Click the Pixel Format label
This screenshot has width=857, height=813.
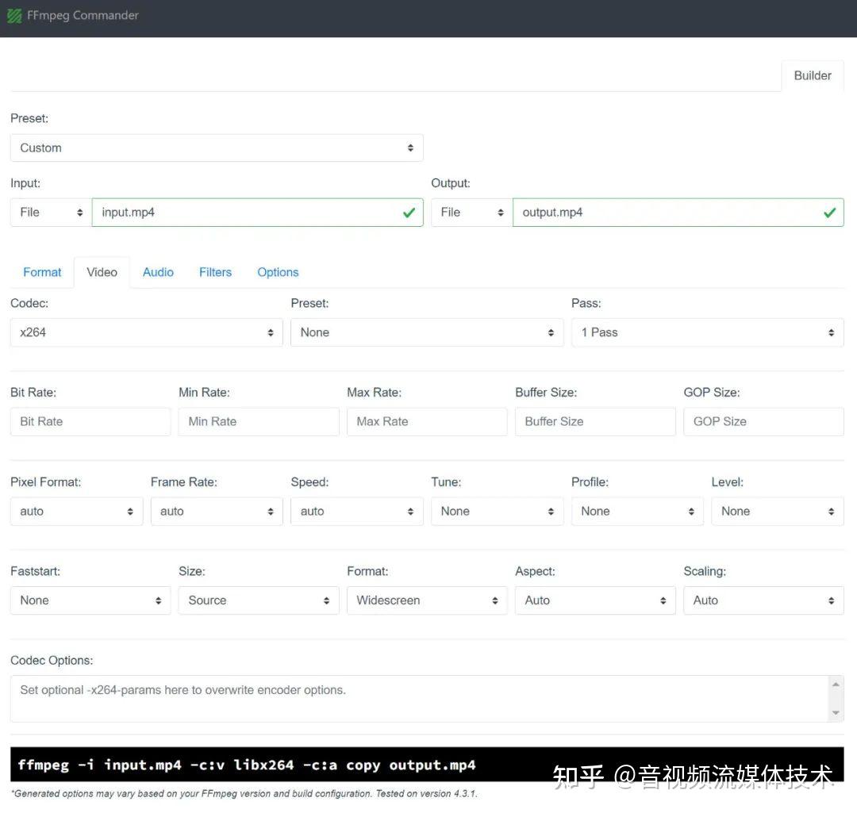pyautogui.click(x=45, y=482)
